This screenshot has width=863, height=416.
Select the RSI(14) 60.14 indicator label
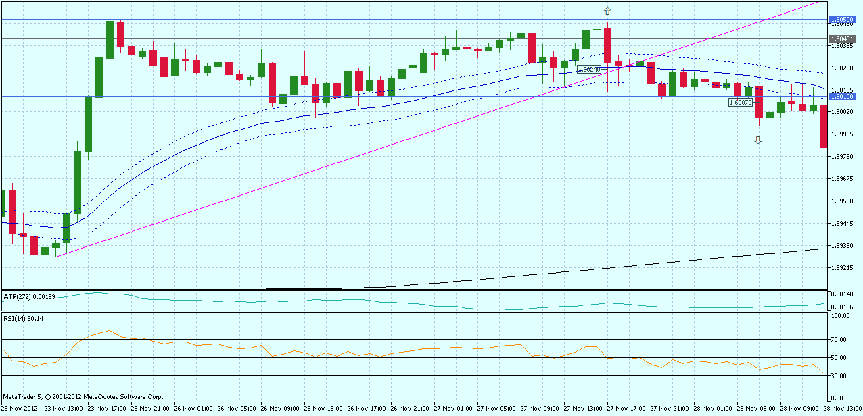tap(25, 318)
